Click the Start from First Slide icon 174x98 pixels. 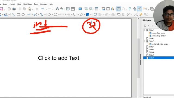tap(86, 9)
